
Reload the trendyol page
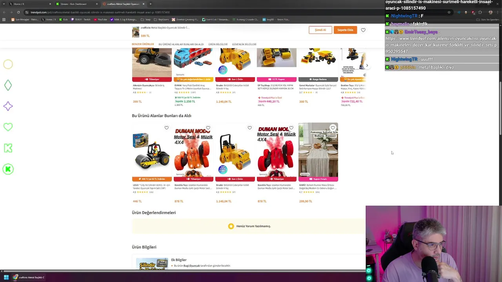tap(18, 12)
